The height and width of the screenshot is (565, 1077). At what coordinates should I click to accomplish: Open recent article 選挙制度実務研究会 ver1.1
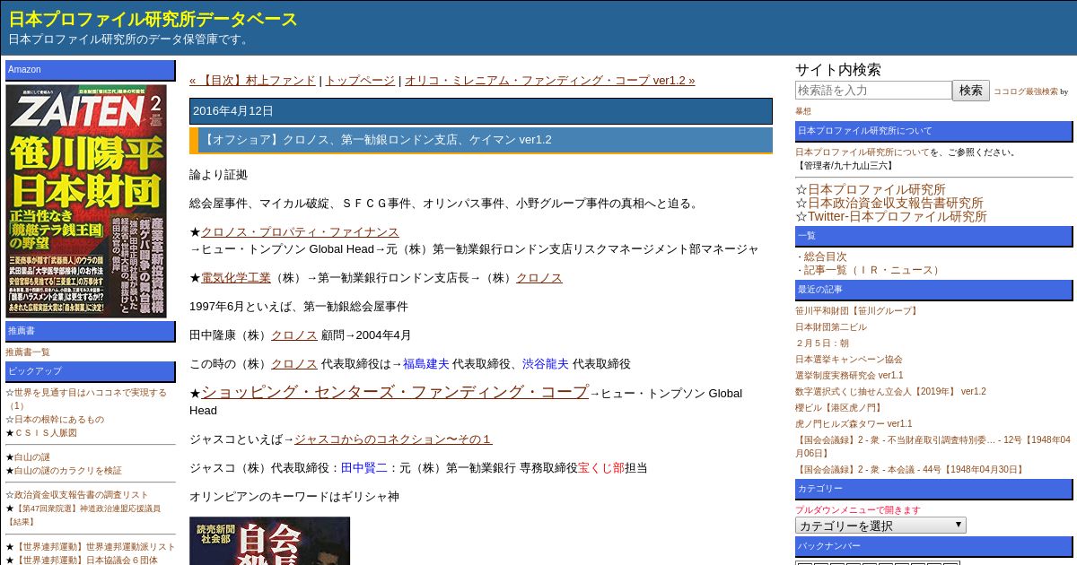pos(849,375)
